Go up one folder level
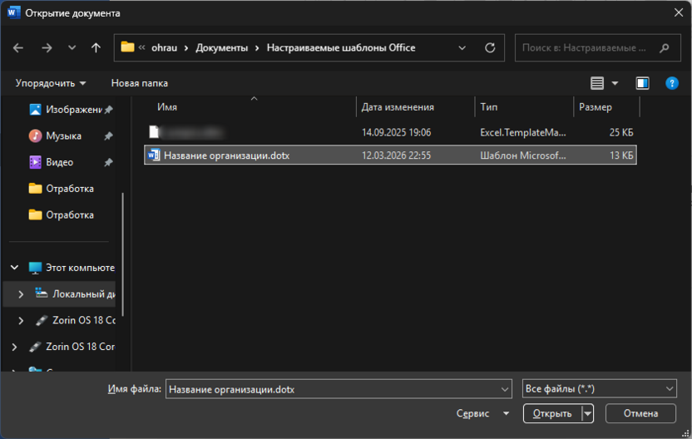The width and height of the screenshot is (692, 439). (96, 47)
